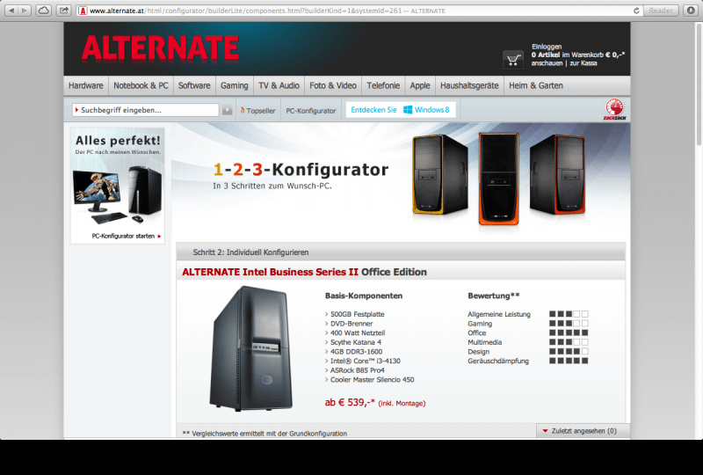Click the Geräuschdämpfung rating bar
Screen dimensions: 703x475
click(569, 361)
